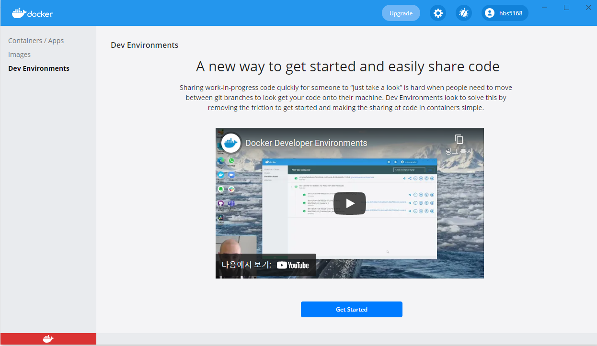This screenshot has height=346, width=597.
Task: Click the Upgrade button
Action: click(x=401, y=13)
